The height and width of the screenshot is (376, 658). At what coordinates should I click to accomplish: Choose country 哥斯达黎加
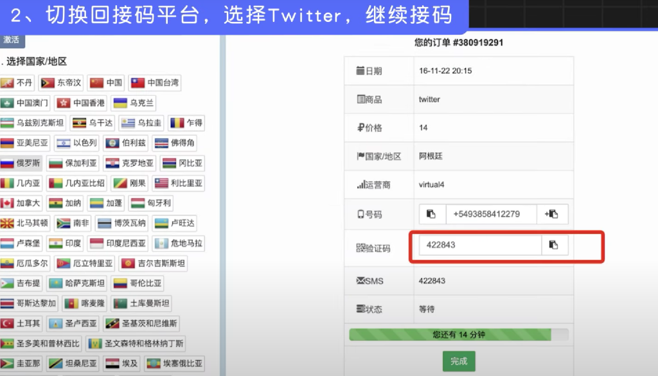[x=29, y=303]
